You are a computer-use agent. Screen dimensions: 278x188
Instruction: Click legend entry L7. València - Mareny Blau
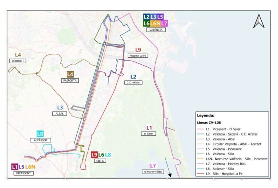229,164
